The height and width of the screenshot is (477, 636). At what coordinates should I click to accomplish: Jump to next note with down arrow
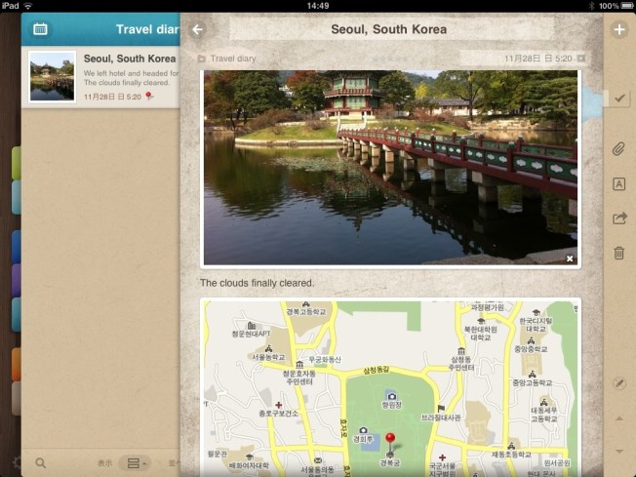click(618, 452)
